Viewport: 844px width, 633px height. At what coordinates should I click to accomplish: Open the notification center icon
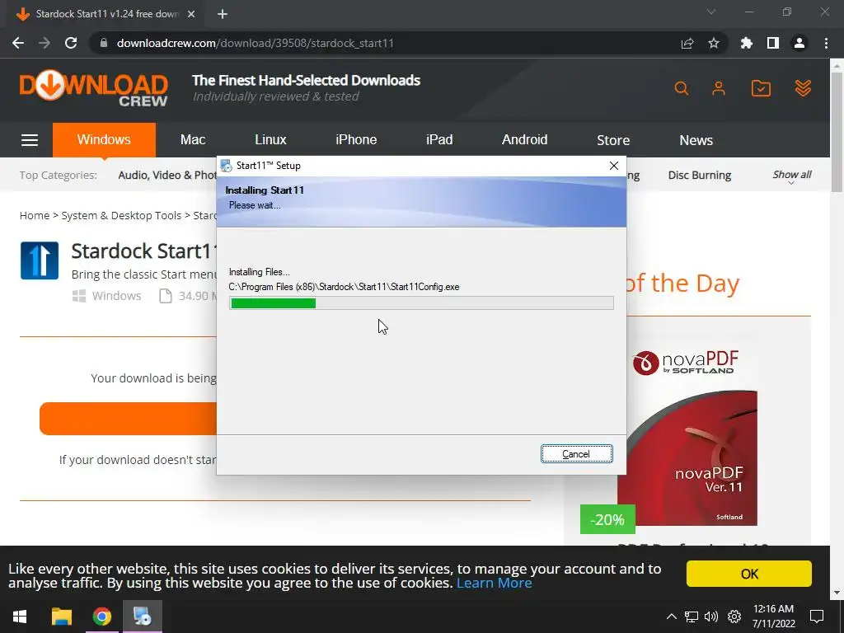(x=817, y=617)
